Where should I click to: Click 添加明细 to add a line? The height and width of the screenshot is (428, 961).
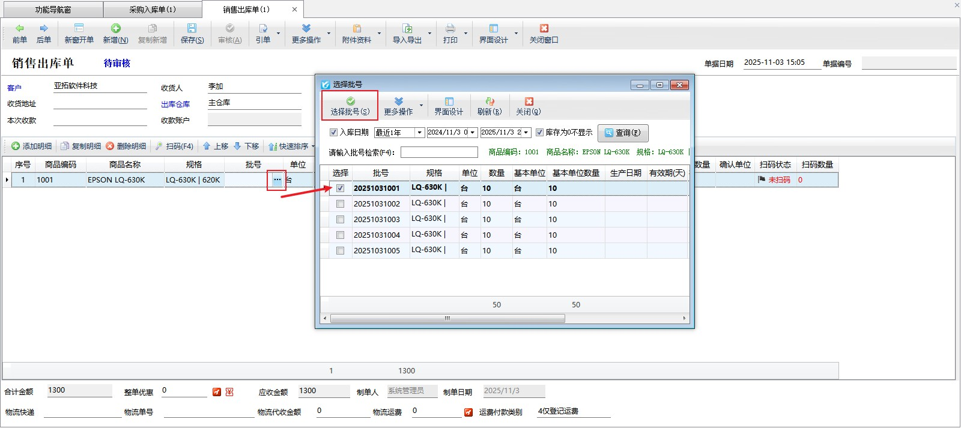[31, 146]
